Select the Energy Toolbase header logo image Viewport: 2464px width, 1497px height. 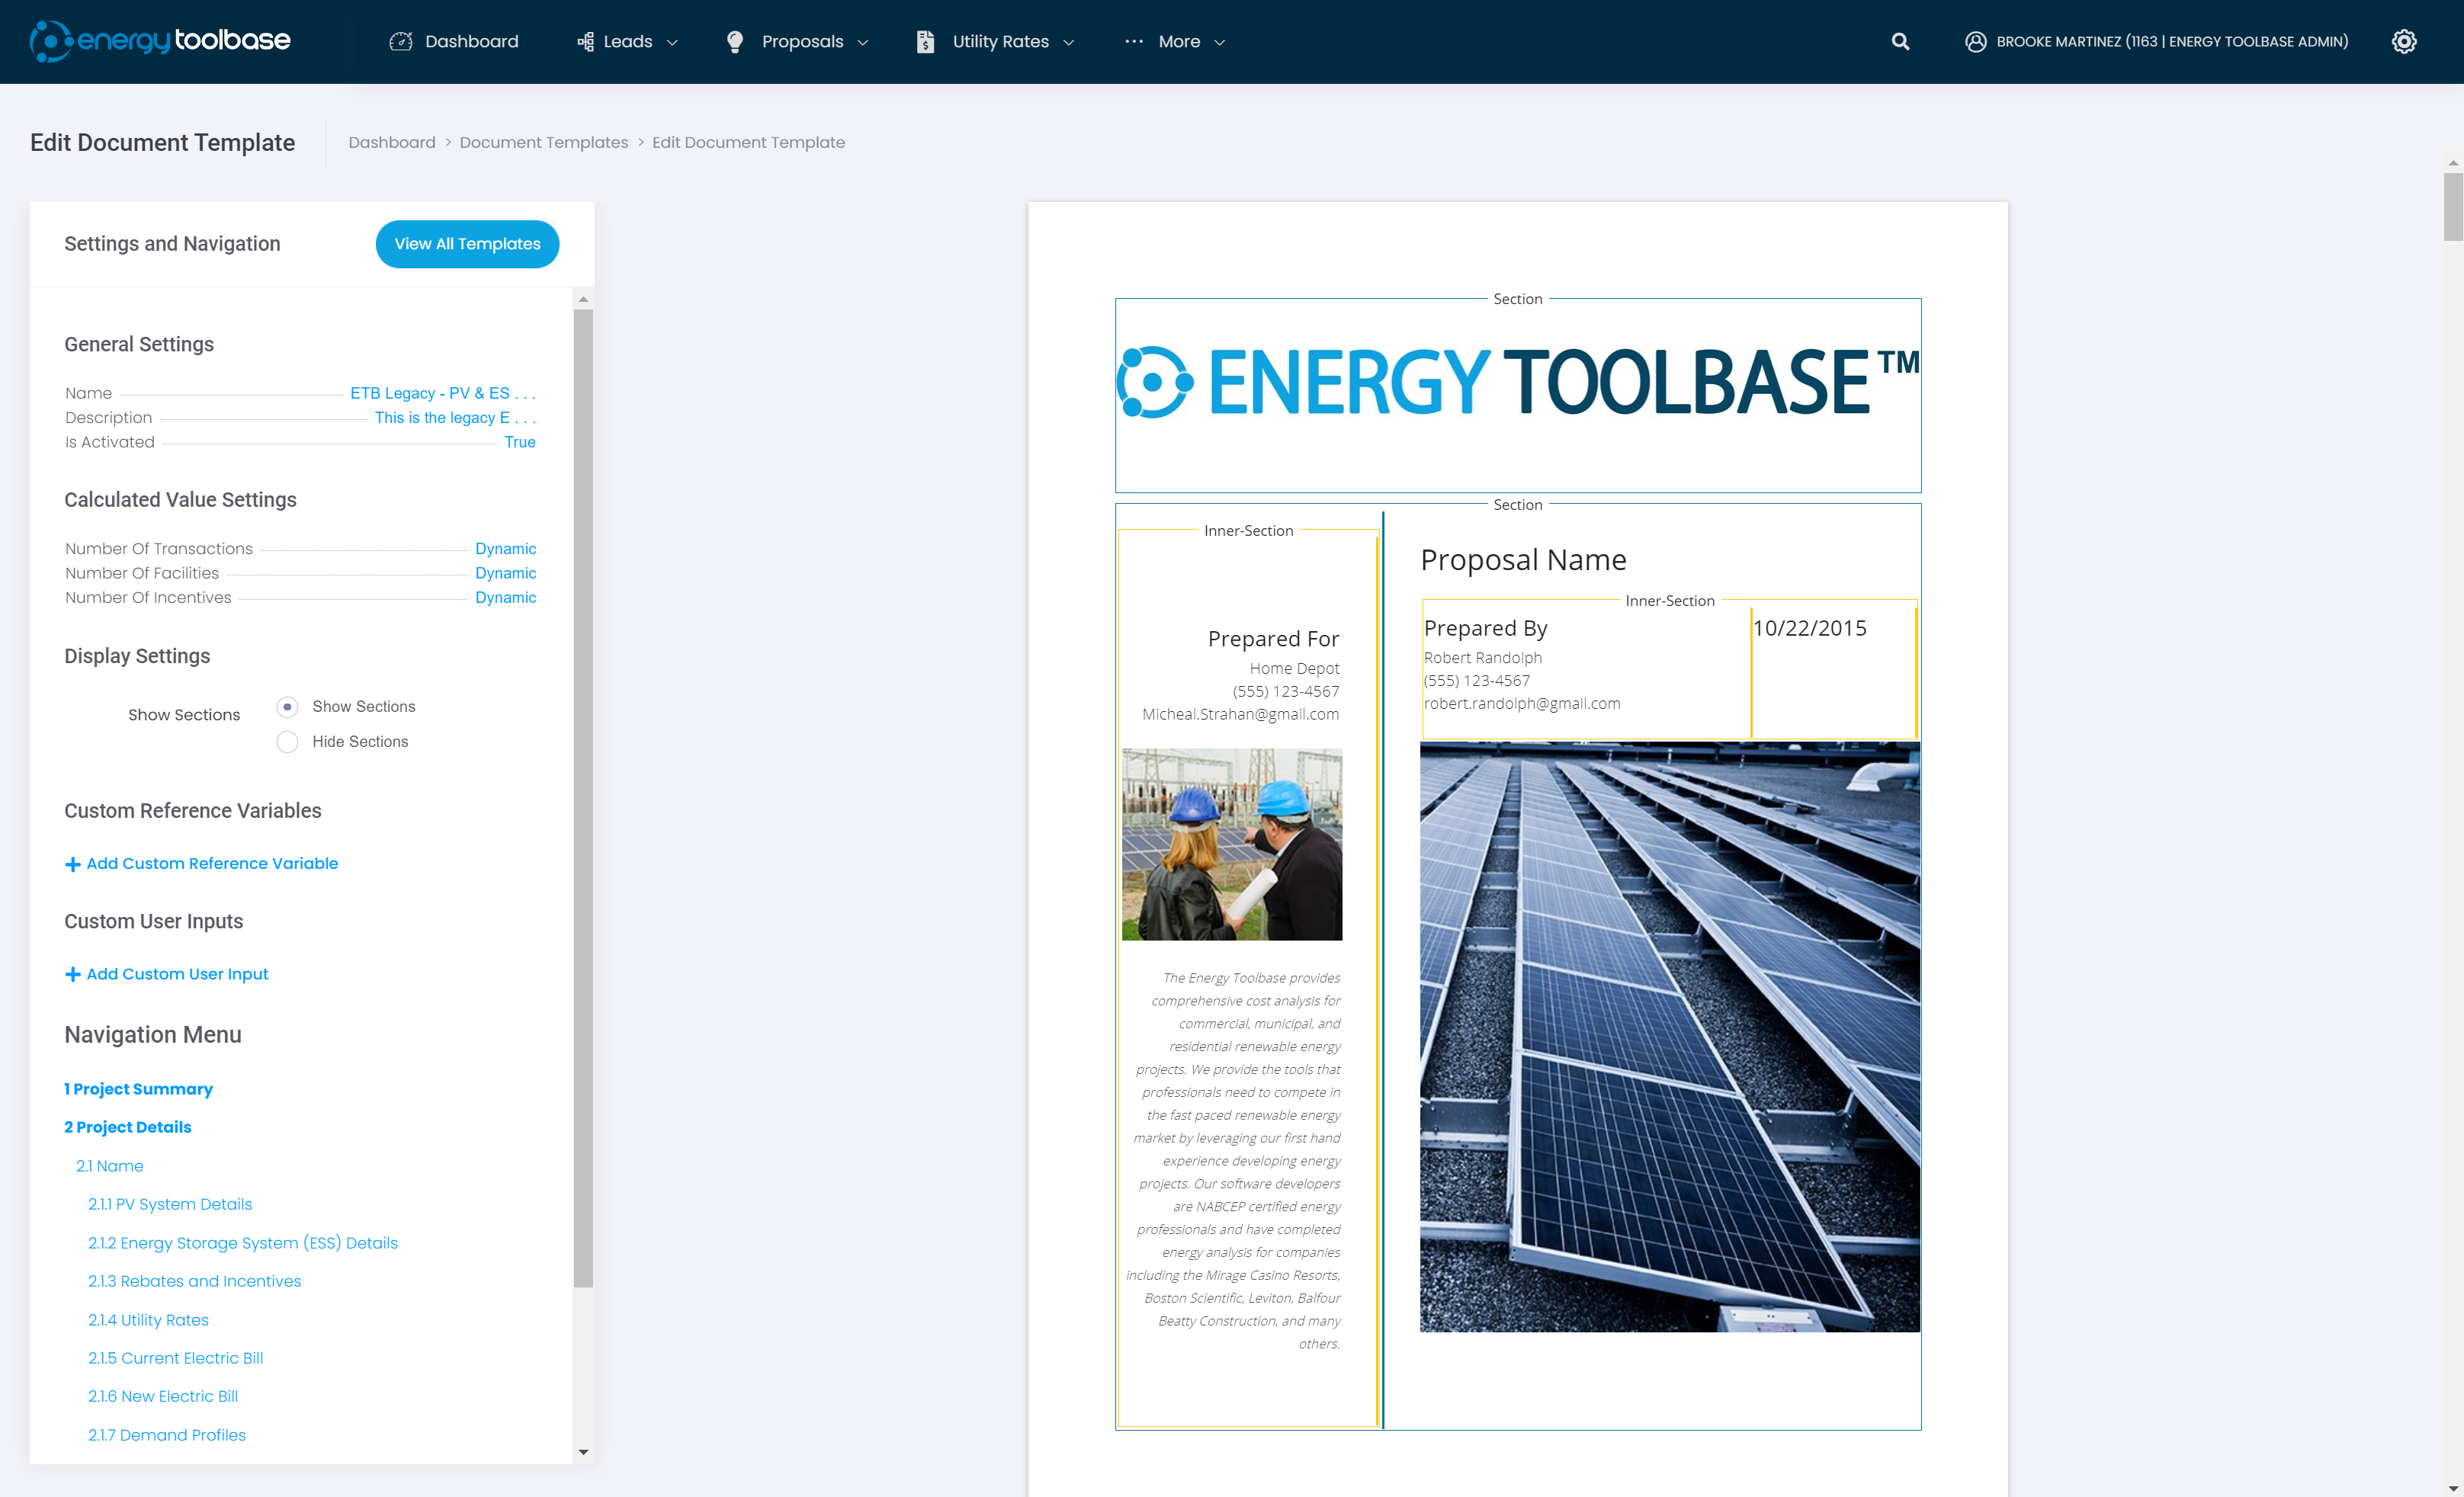[1518, 382]
